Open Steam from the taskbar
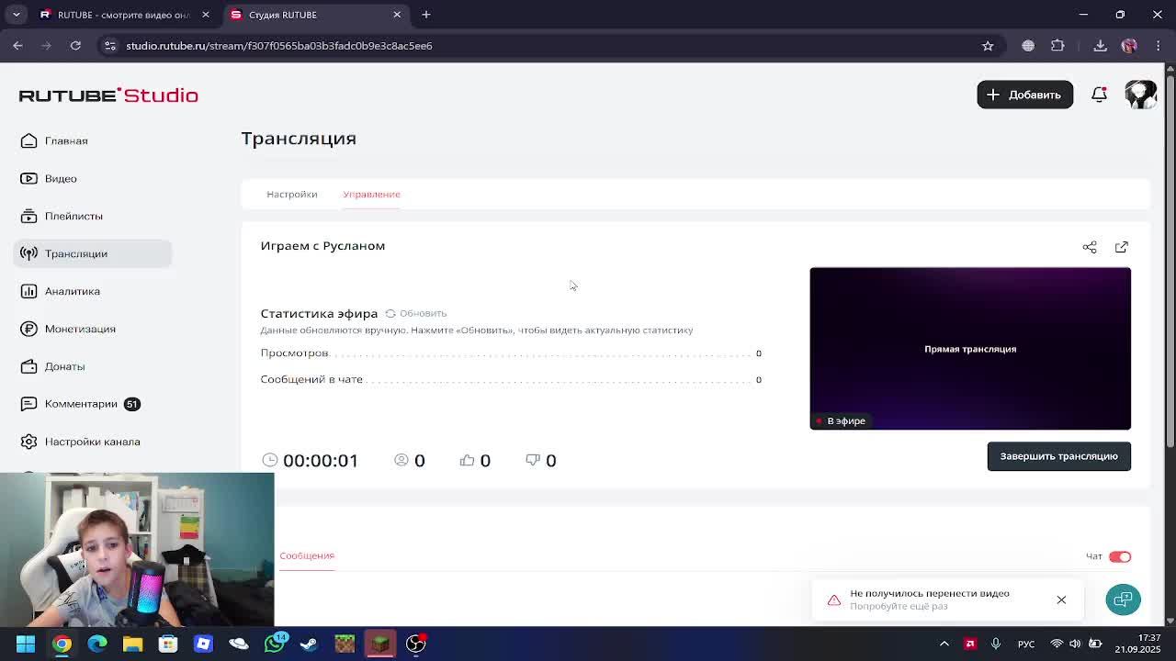The image size is (1176, 661). [309, 644]
